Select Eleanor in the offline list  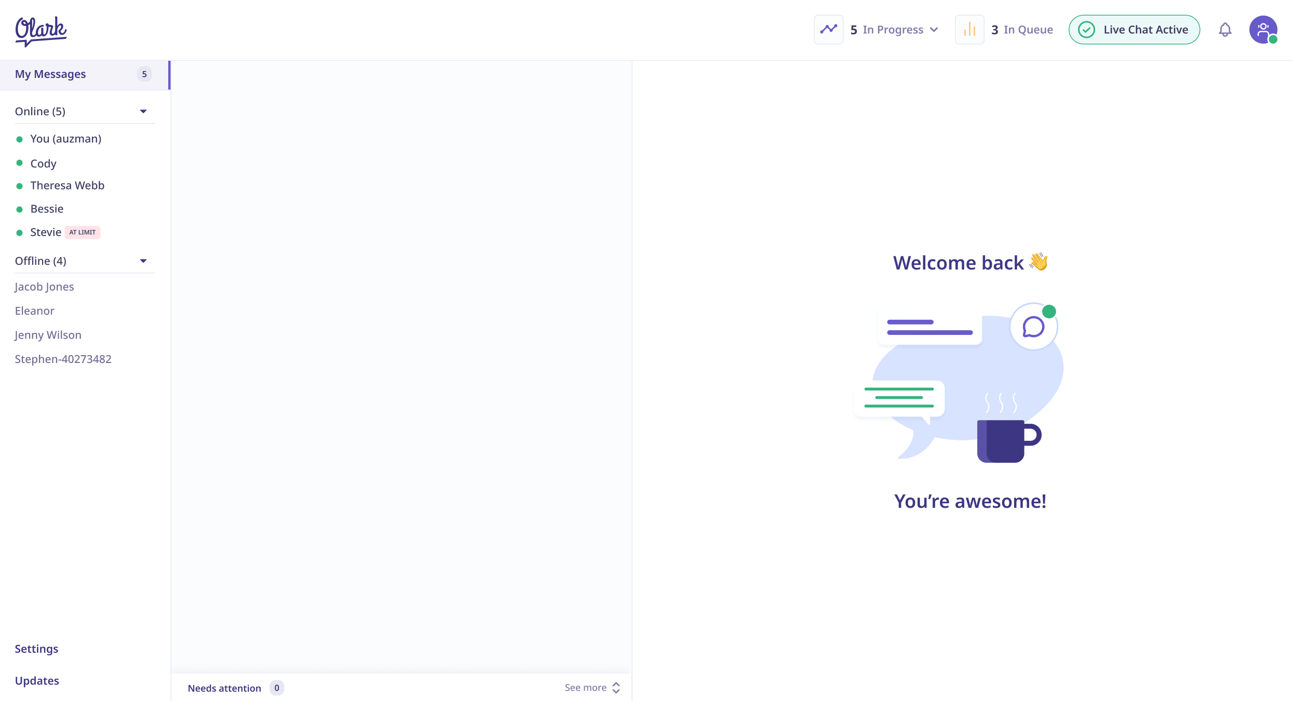[34, 311]
